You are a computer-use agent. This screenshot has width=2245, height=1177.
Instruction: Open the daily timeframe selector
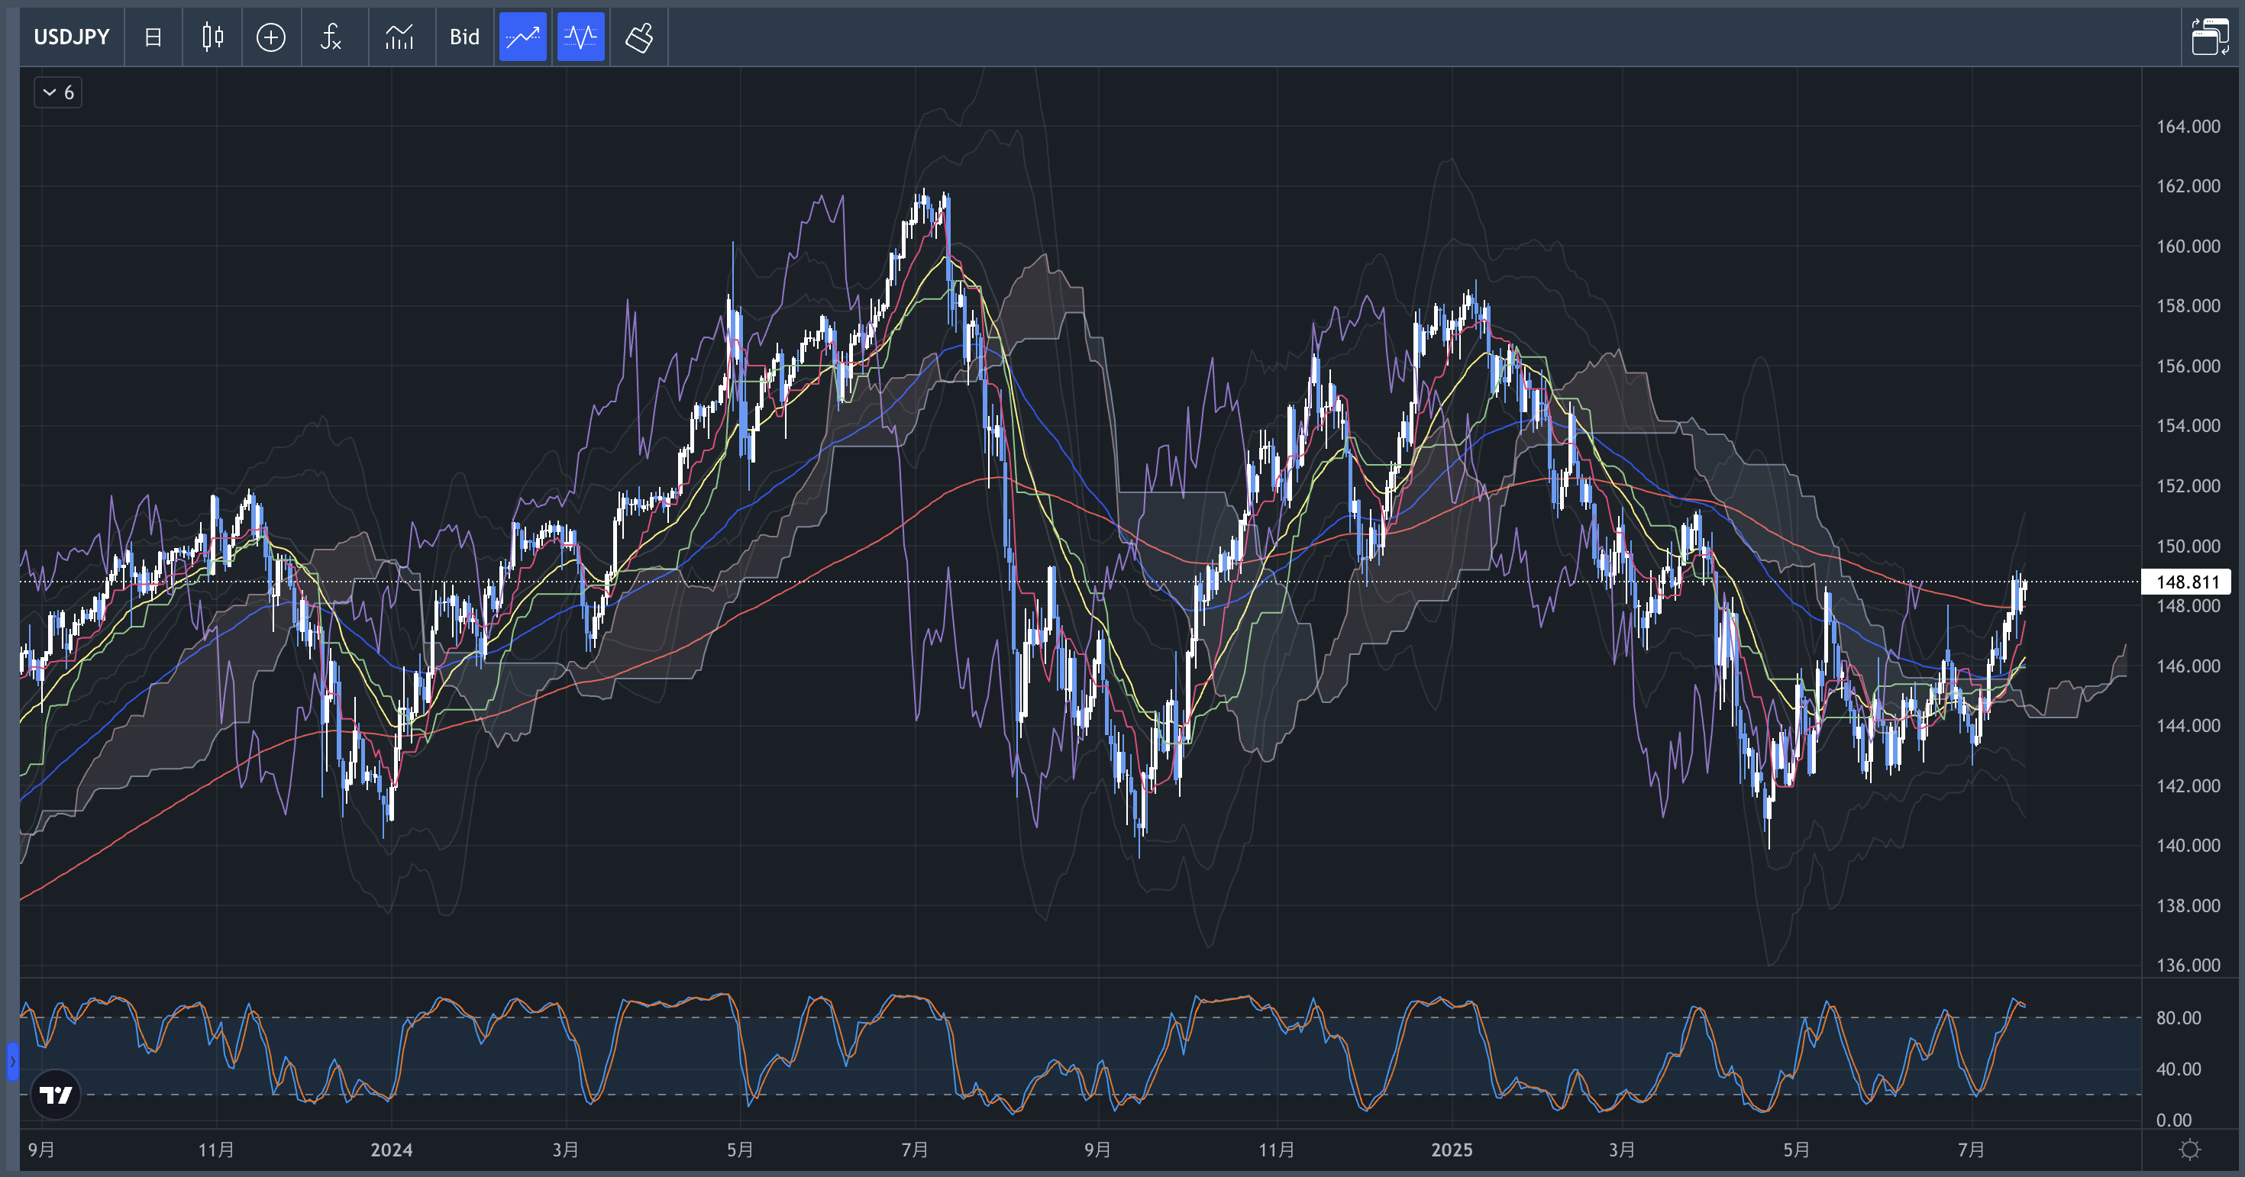(x=153, y=37)
